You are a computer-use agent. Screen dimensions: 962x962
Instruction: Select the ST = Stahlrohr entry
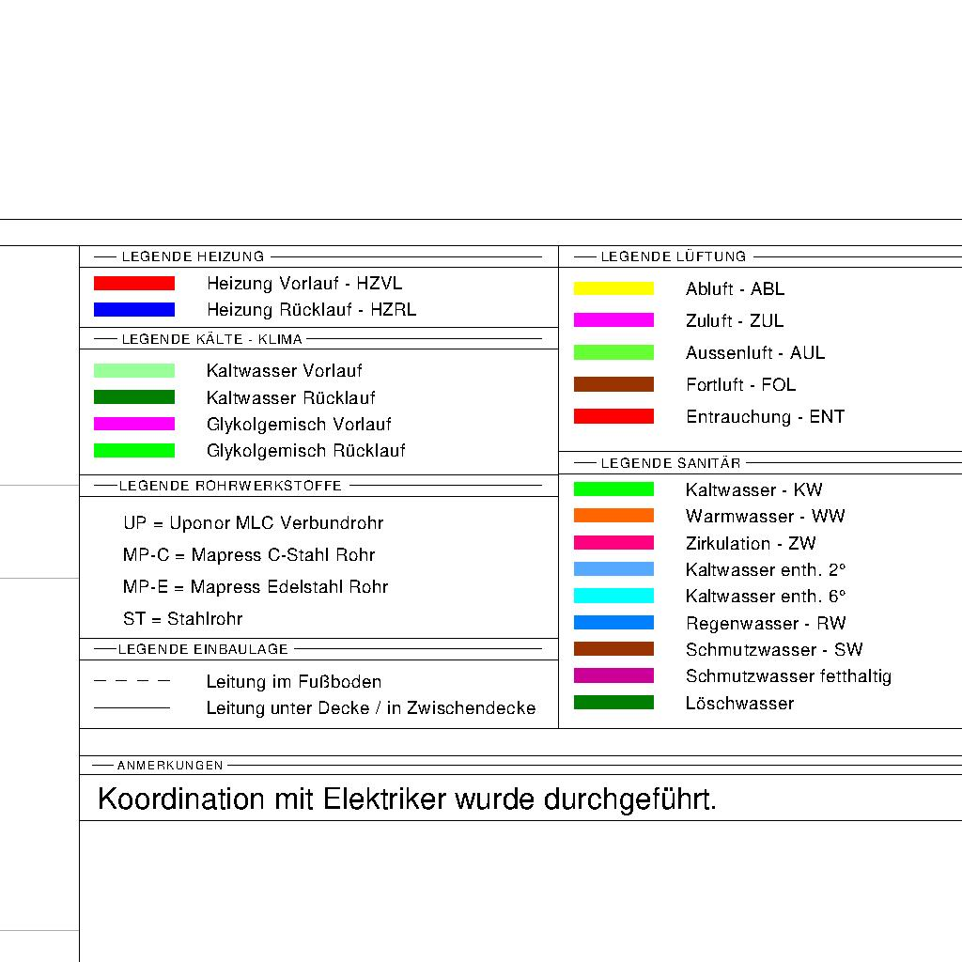point(182,619)
